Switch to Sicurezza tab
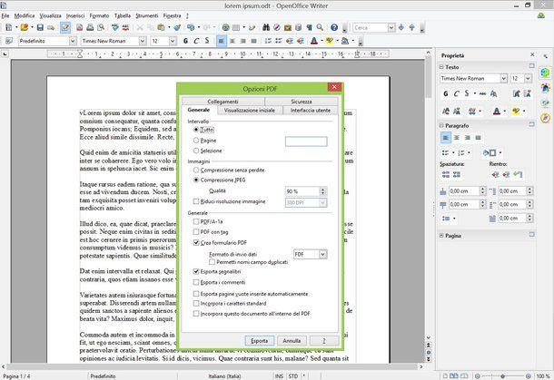554x380 pixels. [302, 102]
